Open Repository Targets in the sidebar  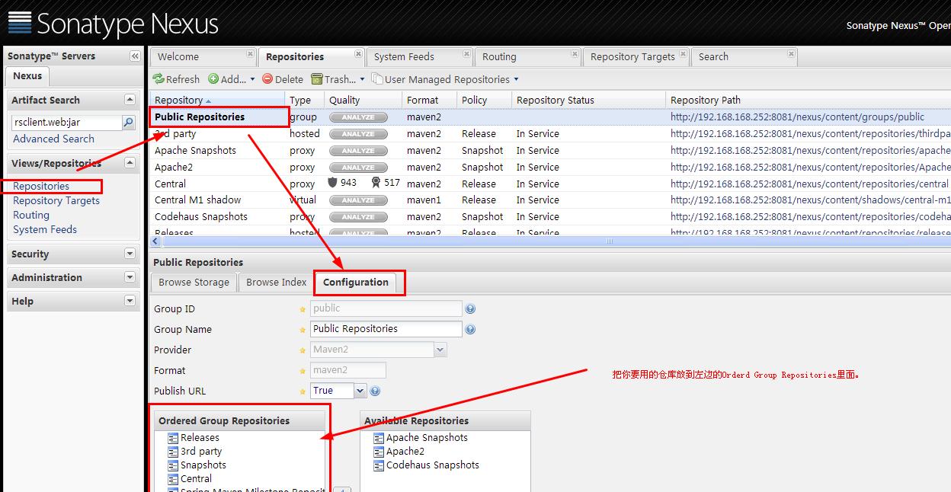point(56,200)
